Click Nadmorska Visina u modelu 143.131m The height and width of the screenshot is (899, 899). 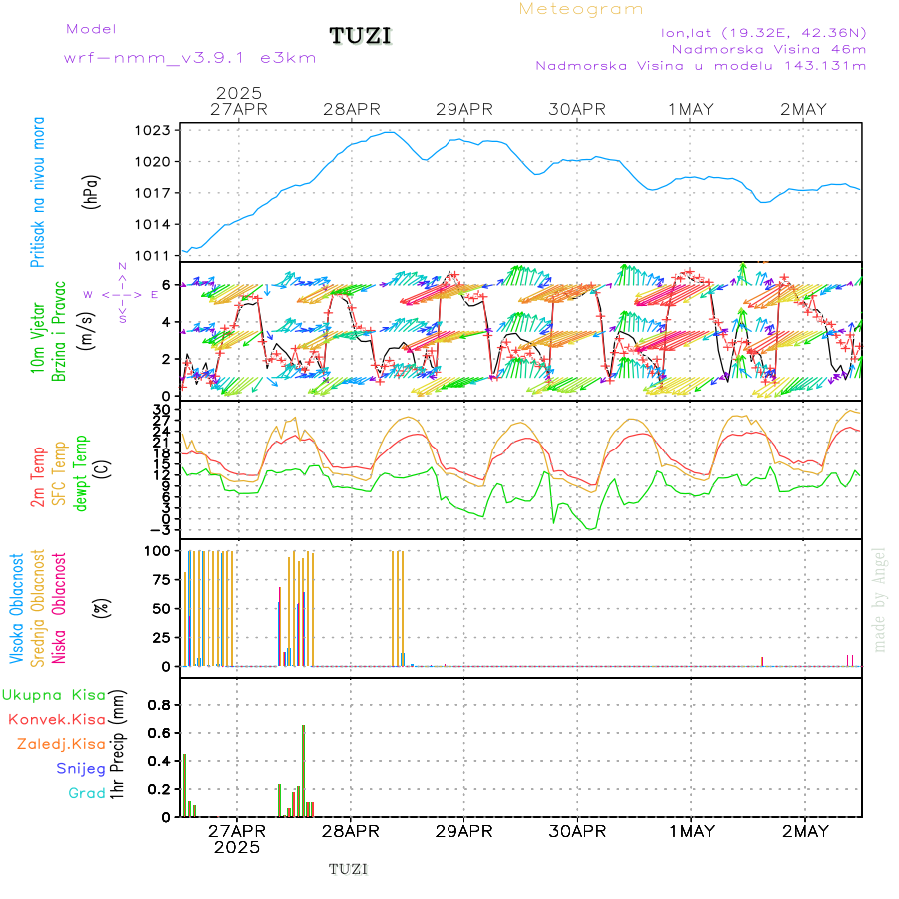[x=700, y=66]
